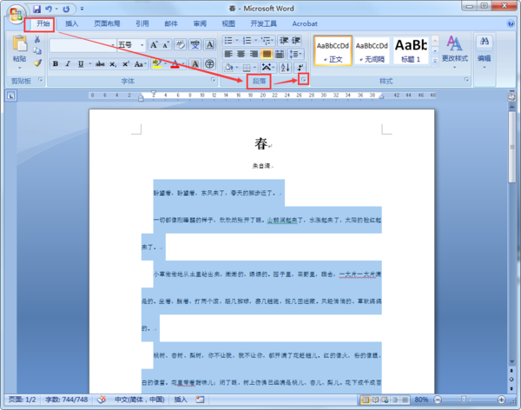Toggle Italic formatting

pos(68,63)
